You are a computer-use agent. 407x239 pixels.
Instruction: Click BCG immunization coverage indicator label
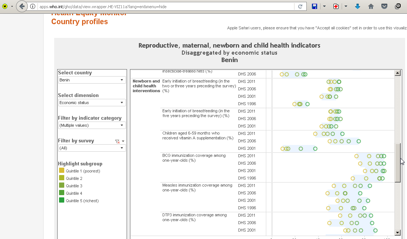pyautogui.click(x=194, y=158)
